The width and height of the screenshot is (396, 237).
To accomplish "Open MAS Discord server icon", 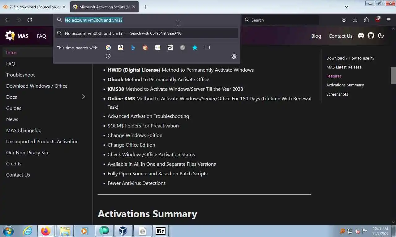I will pos(361,36).
